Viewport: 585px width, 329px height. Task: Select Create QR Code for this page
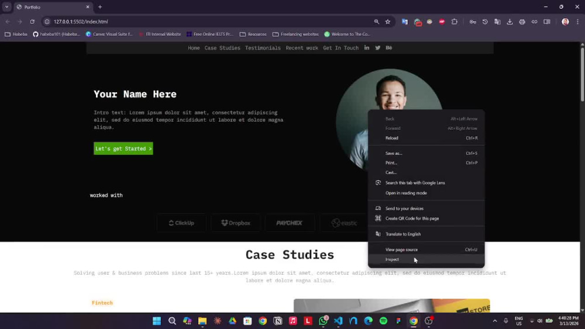tap(426, 219)
